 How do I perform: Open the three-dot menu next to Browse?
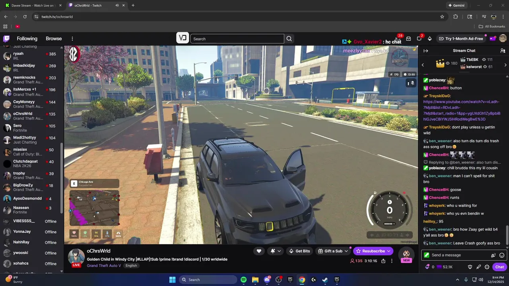coord(72,39)
